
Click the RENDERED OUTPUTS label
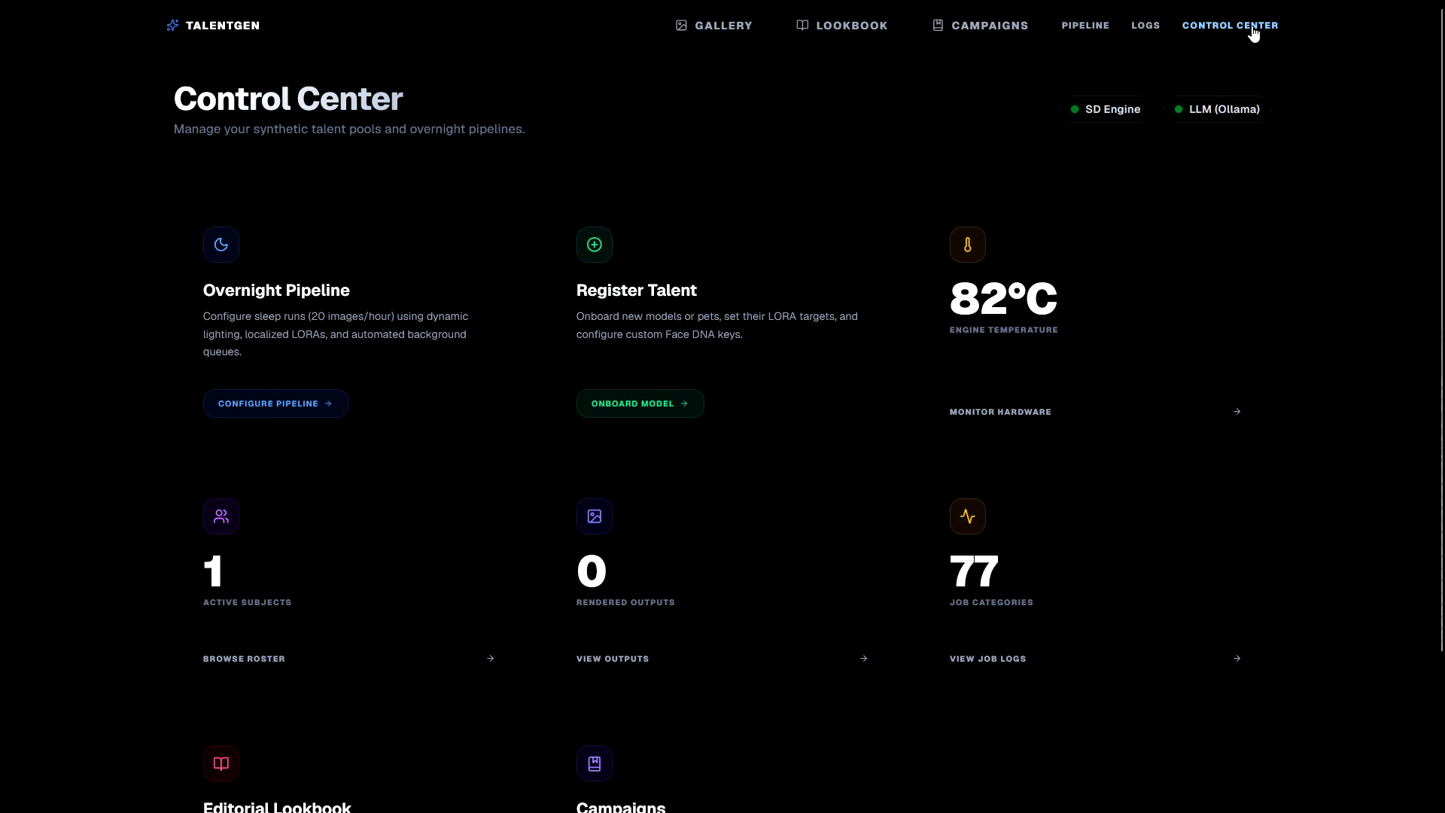point(625,602)
